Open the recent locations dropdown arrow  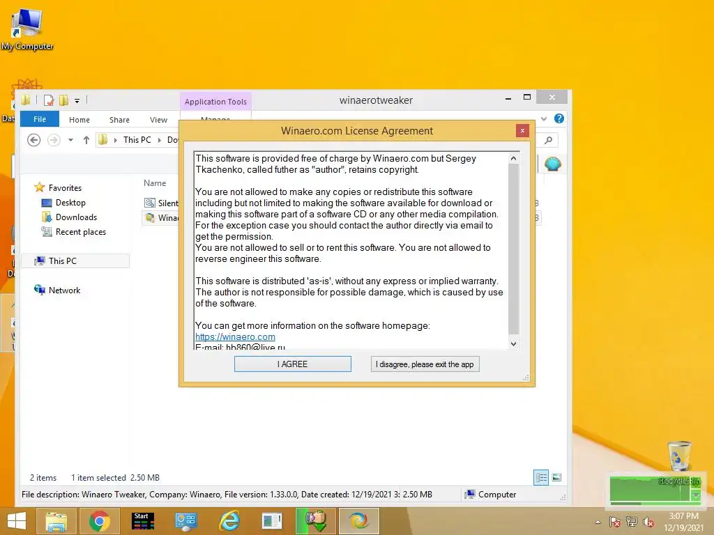tap(70, 140)
